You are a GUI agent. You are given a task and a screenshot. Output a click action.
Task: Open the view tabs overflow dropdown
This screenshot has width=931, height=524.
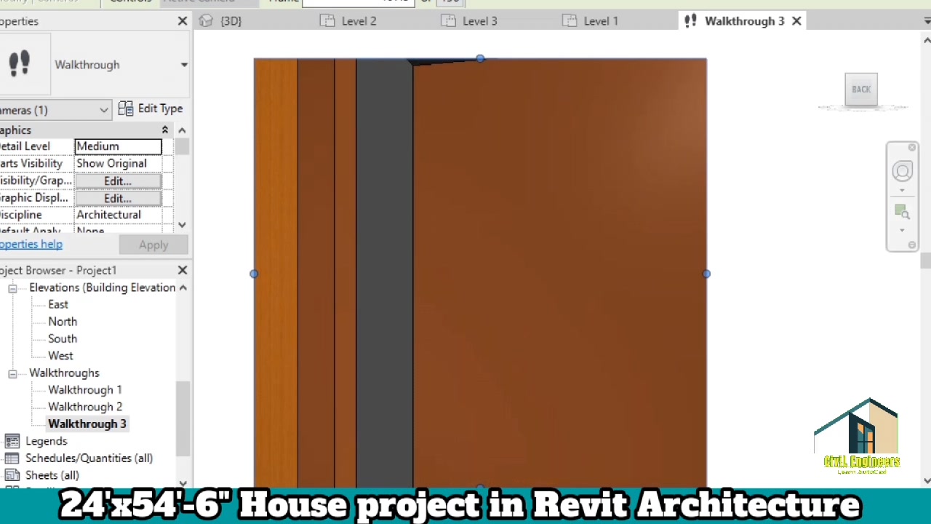[x=927, y=21]
